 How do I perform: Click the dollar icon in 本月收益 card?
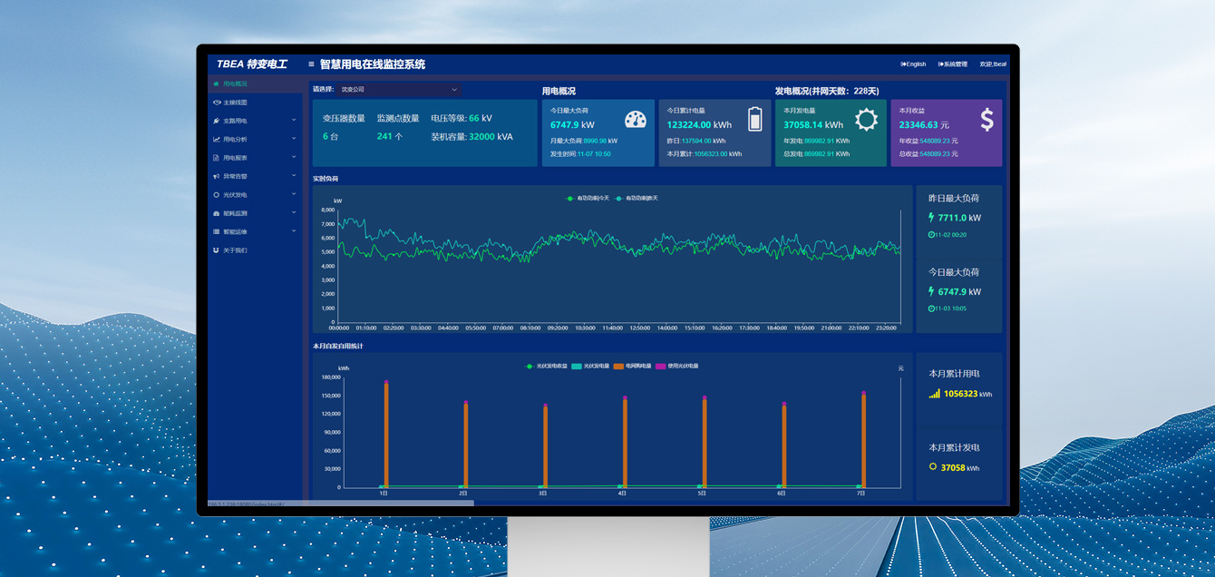pyautogui.click(x=987, y=120)
